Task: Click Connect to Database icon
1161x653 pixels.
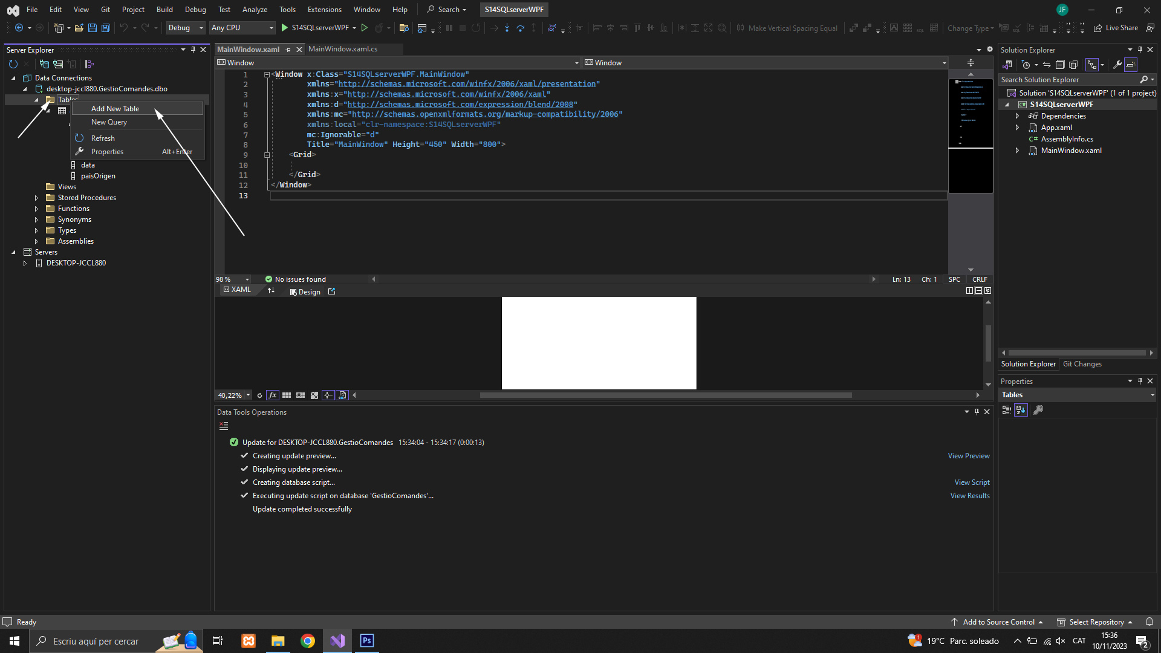Action: (x=44, y=64)
